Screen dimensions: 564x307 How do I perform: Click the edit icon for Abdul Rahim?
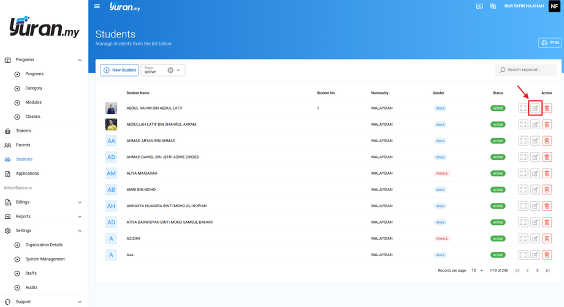pyautogui.click(x=535, y=108)
